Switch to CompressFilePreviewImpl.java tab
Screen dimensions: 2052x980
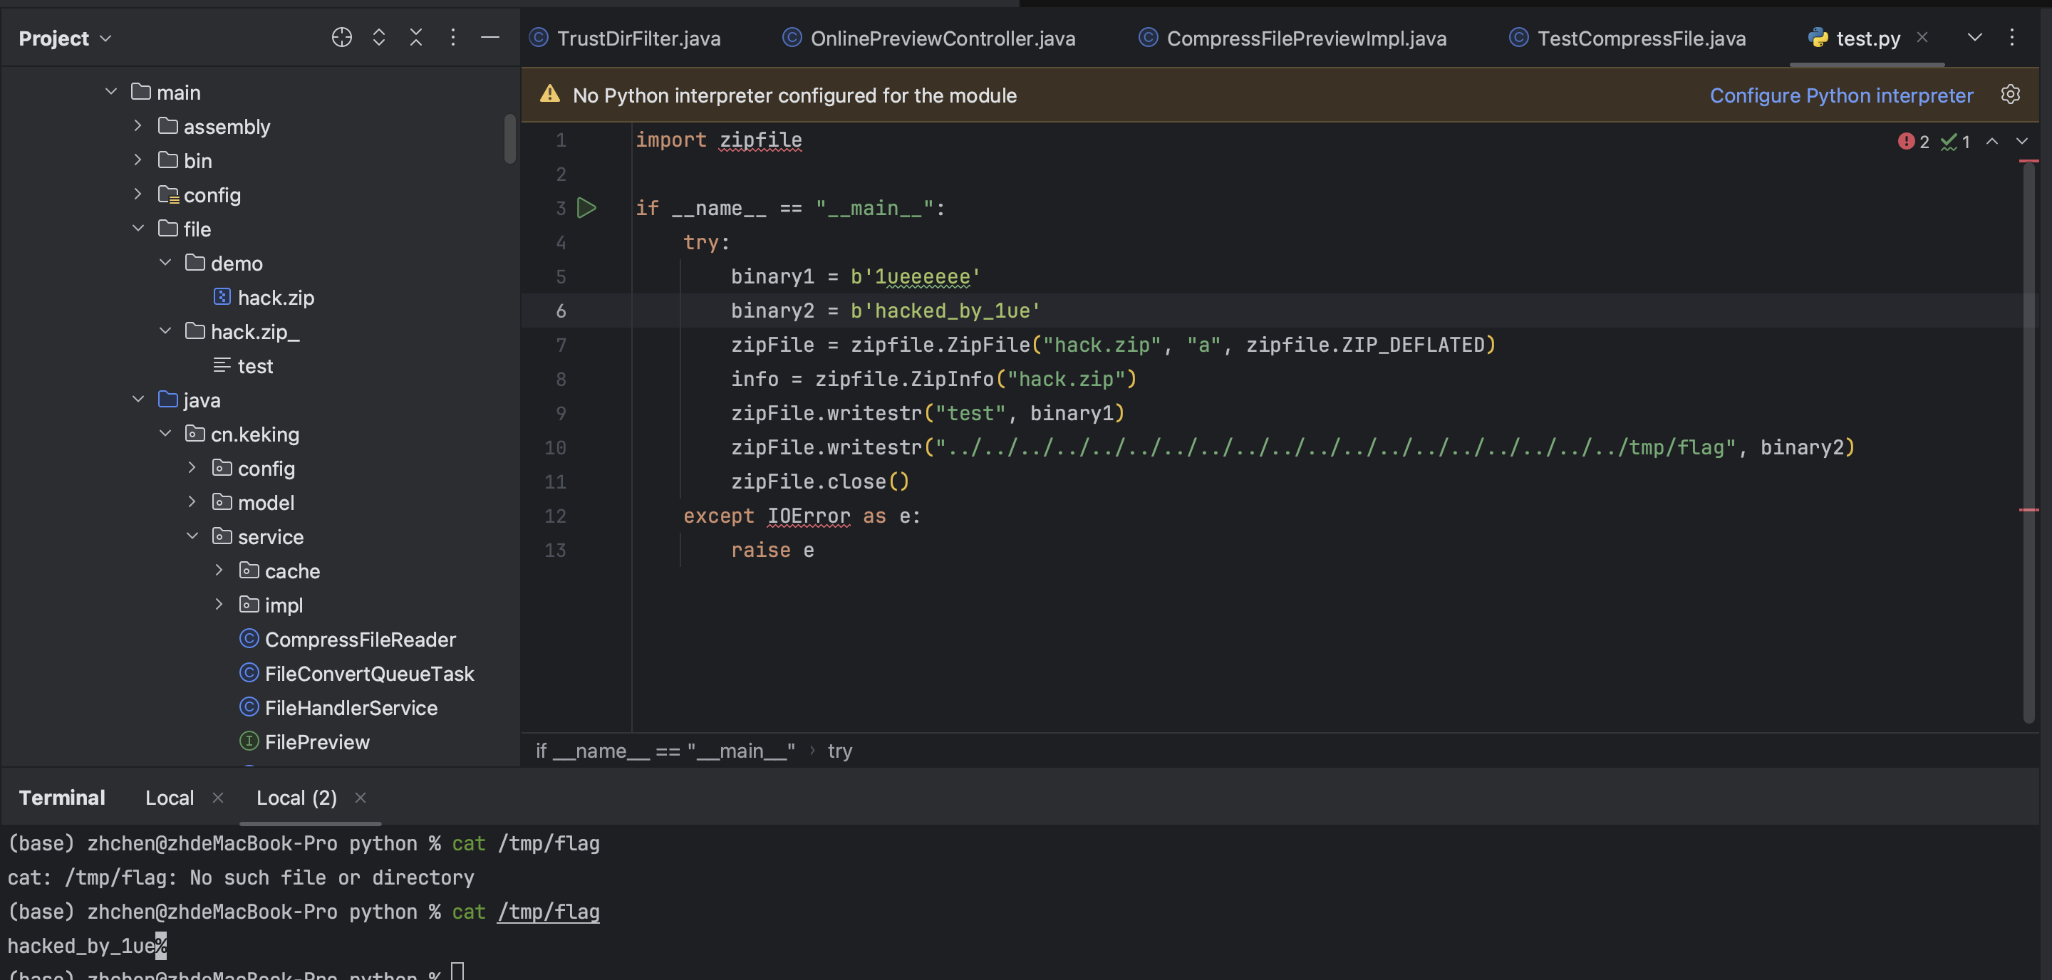[1292, 38]
